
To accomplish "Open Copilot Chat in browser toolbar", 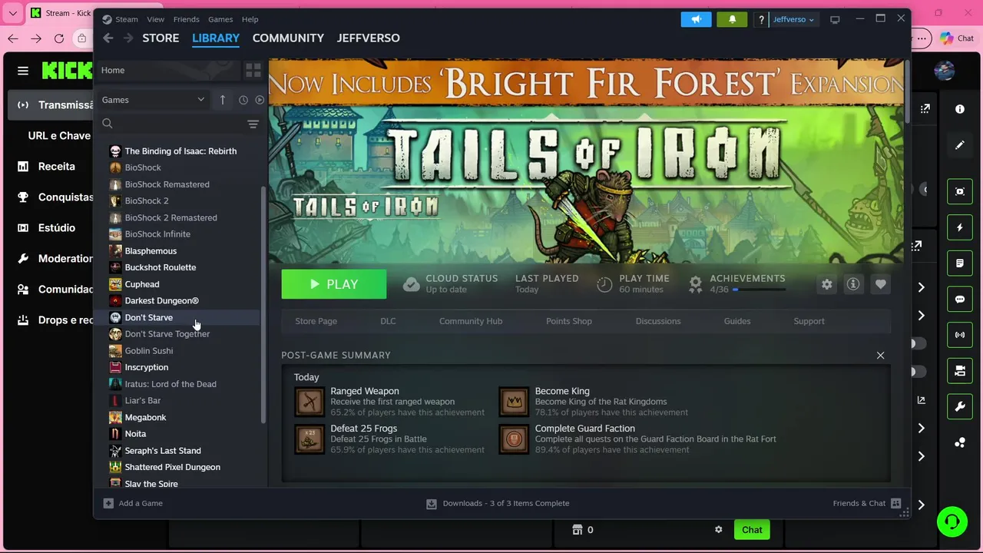I will click(956, 38).
